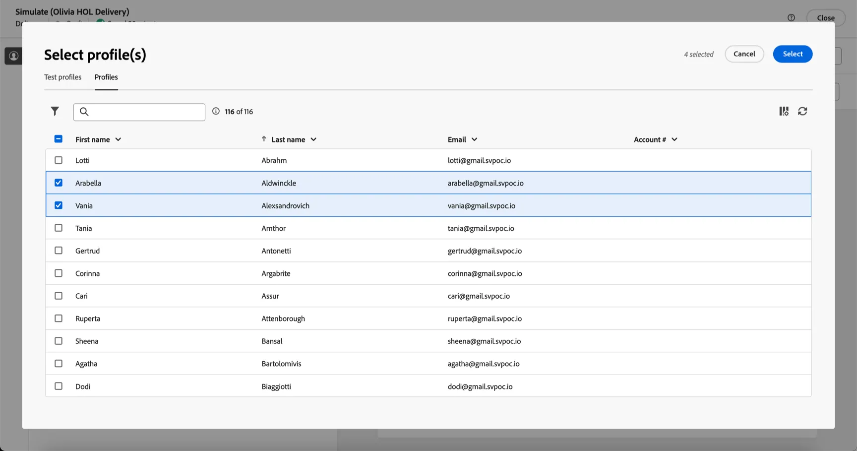857x451 pixels.
Task: Check the Cari Assur checkbox
Action: (59, 295)
